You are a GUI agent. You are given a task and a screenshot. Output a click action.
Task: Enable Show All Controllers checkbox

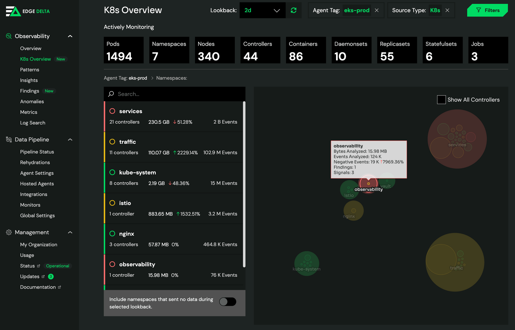click(441, 100)
